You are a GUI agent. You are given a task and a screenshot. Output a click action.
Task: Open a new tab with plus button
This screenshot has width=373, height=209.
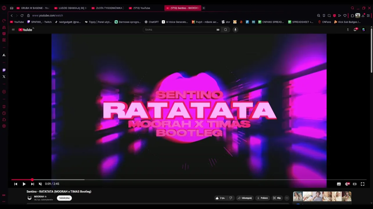[204, 8]
